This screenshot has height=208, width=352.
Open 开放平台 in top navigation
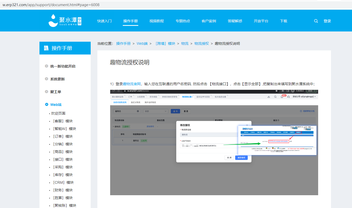pos(261,21)
